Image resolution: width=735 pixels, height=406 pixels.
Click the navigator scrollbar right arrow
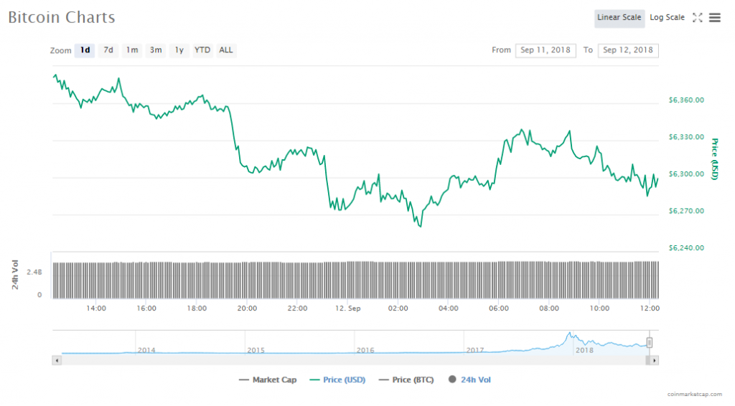pos(654,361)
